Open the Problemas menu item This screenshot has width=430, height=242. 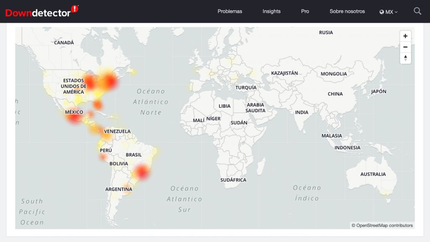click(x=230, y=11)
